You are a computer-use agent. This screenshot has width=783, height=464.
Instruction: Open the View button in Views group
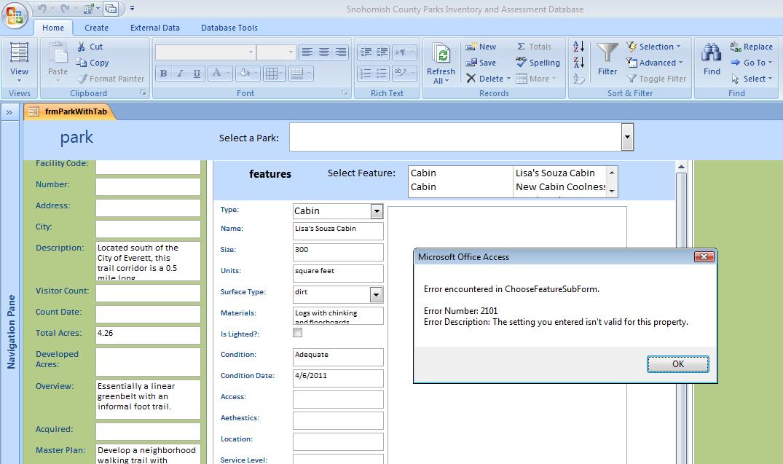tap(19, 62)
